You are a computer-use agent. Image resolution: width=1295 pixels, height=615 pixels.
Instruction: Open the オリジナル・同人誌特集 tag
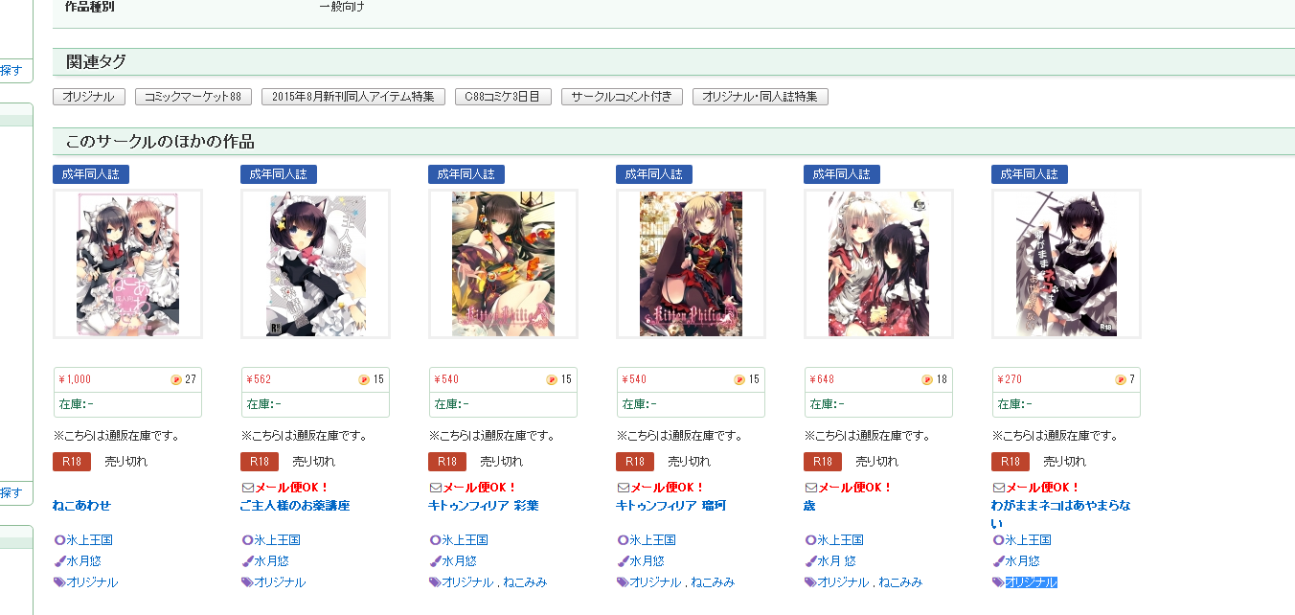coord(761,97)
